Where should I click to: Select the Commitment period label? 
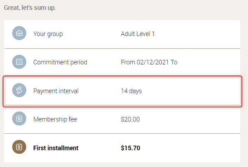click(x=60, y=62)
